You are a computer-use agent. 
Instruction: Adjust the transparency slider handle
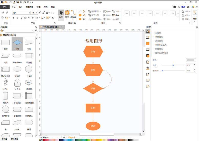162,70
